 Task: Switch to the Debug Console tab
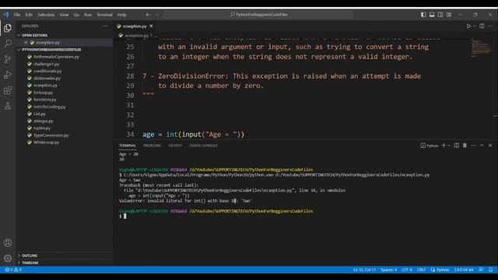click(204, 145)
